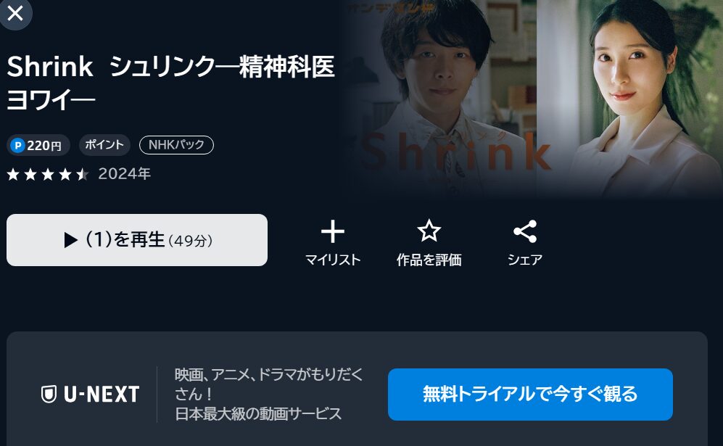Click the show title Shrink シュリンク―精神科医ヨワイ―
The image size is (723, 446).
[x=170, y=83]
